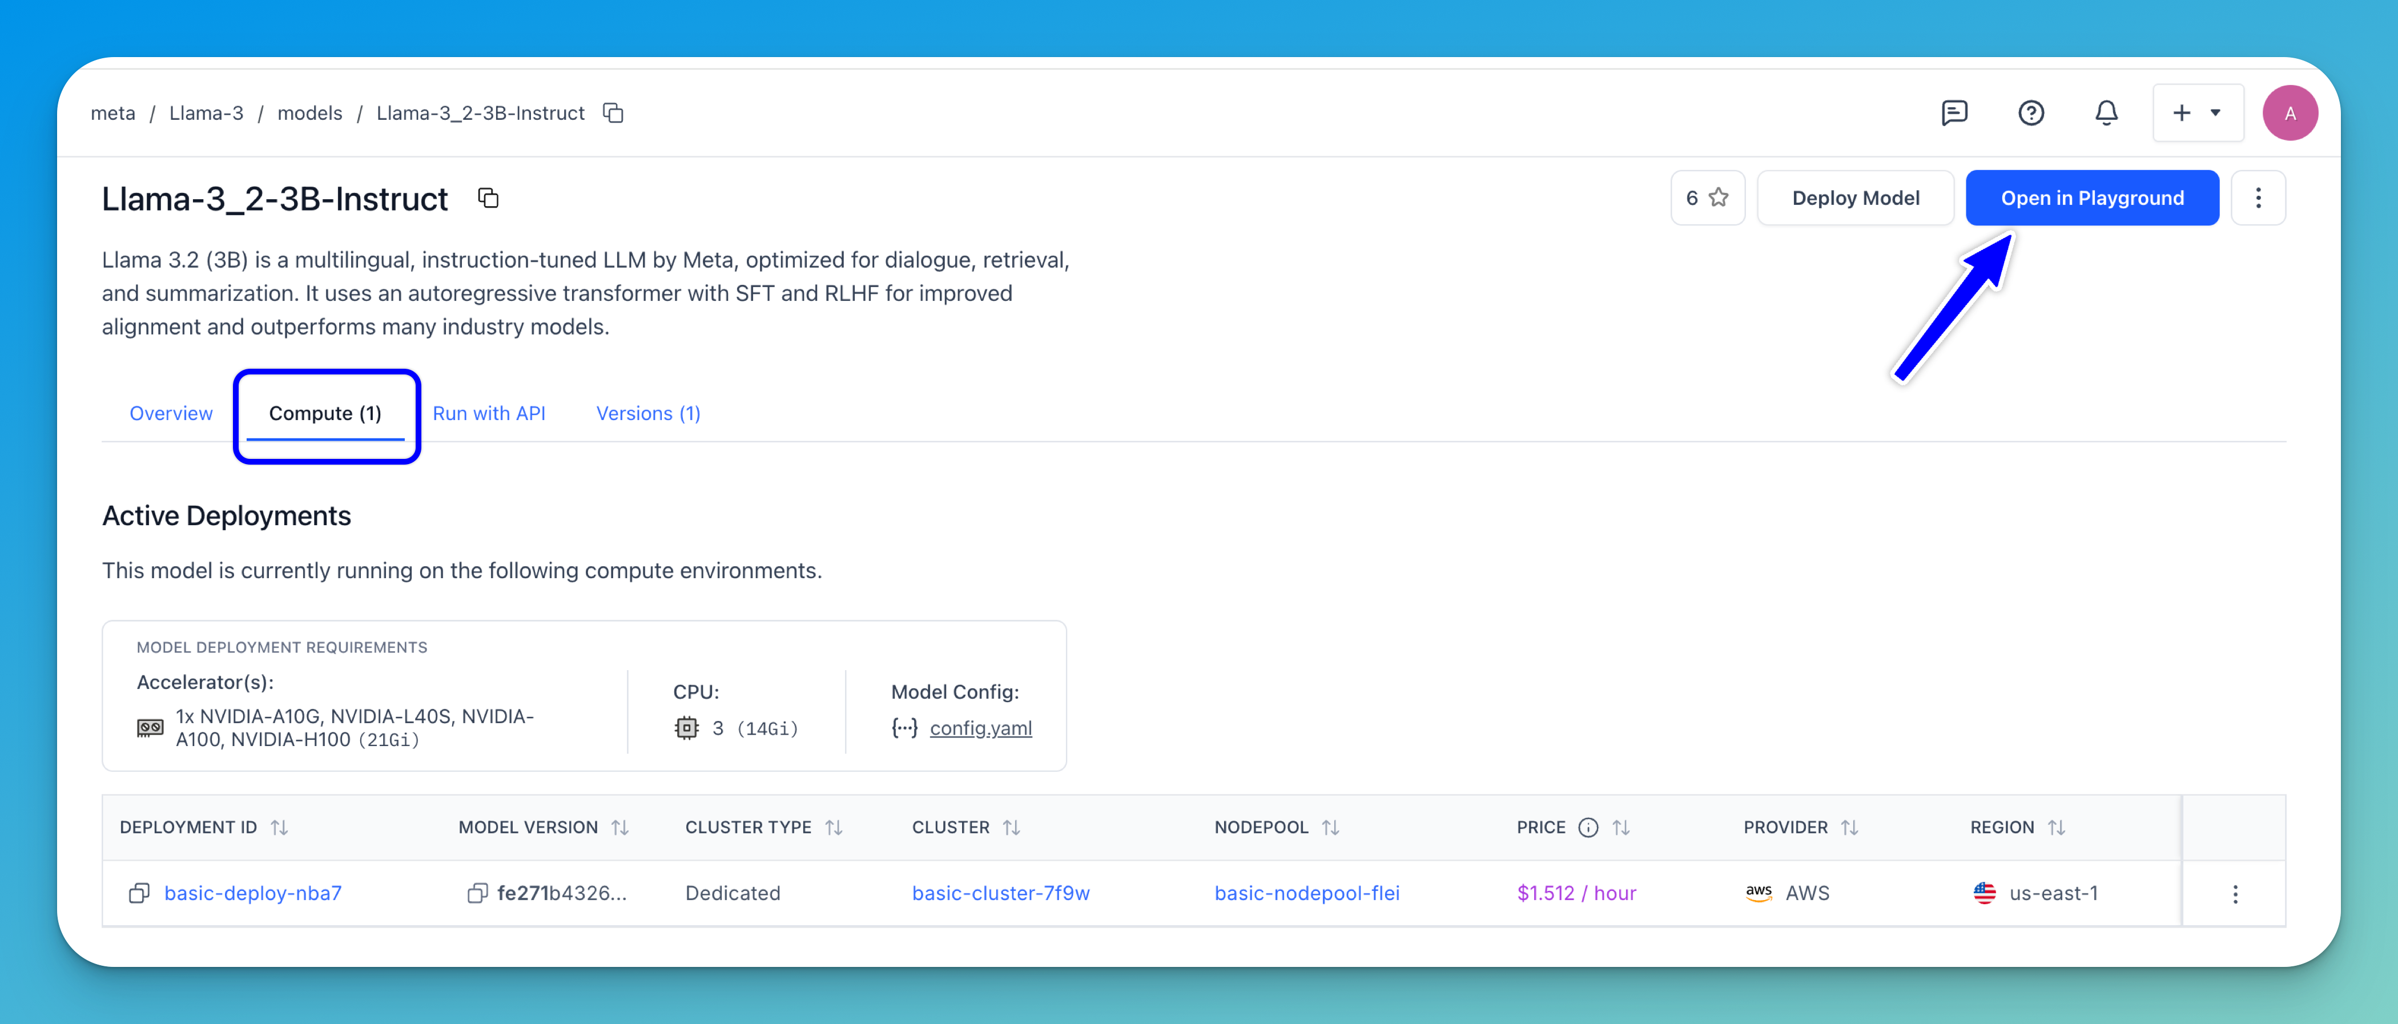This screenshot has height=1024, width=2398.
Task: Click the config braces icon
Action: point(904,728)
